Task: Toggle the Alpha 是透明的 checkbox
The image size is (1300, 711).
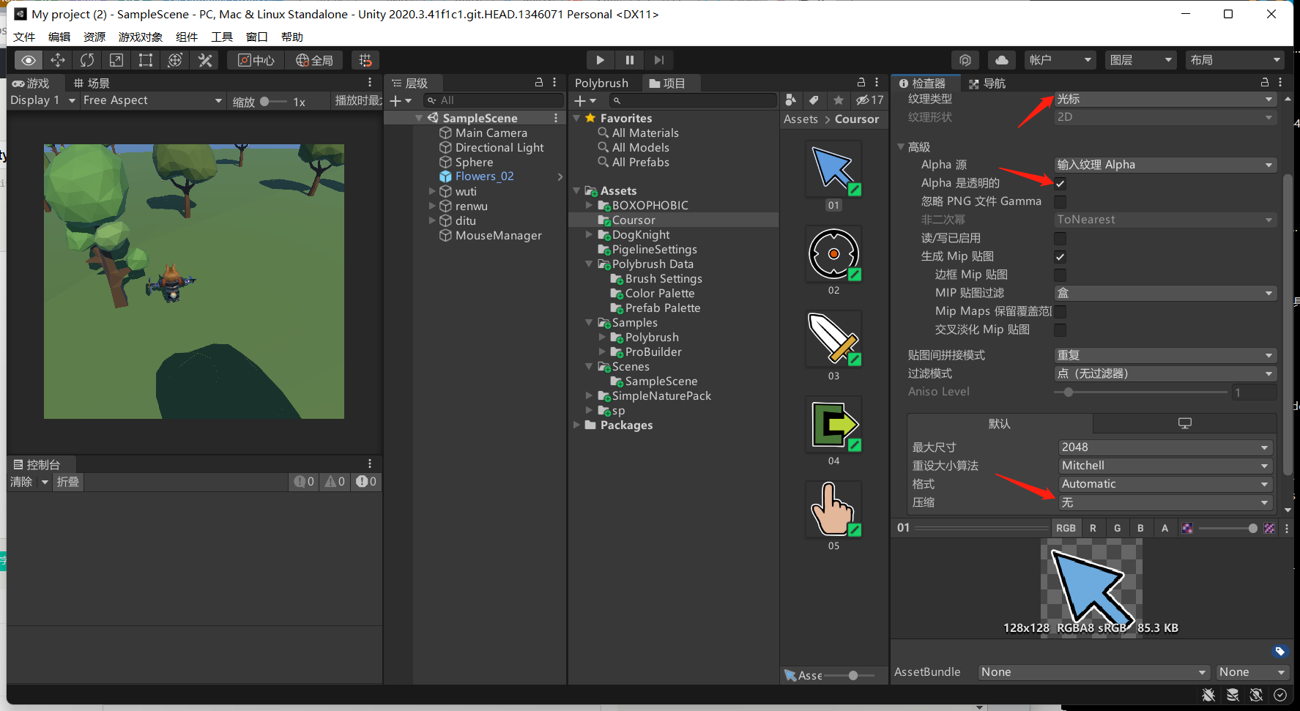Action: pyautogui.click(x=1060, y=183)
